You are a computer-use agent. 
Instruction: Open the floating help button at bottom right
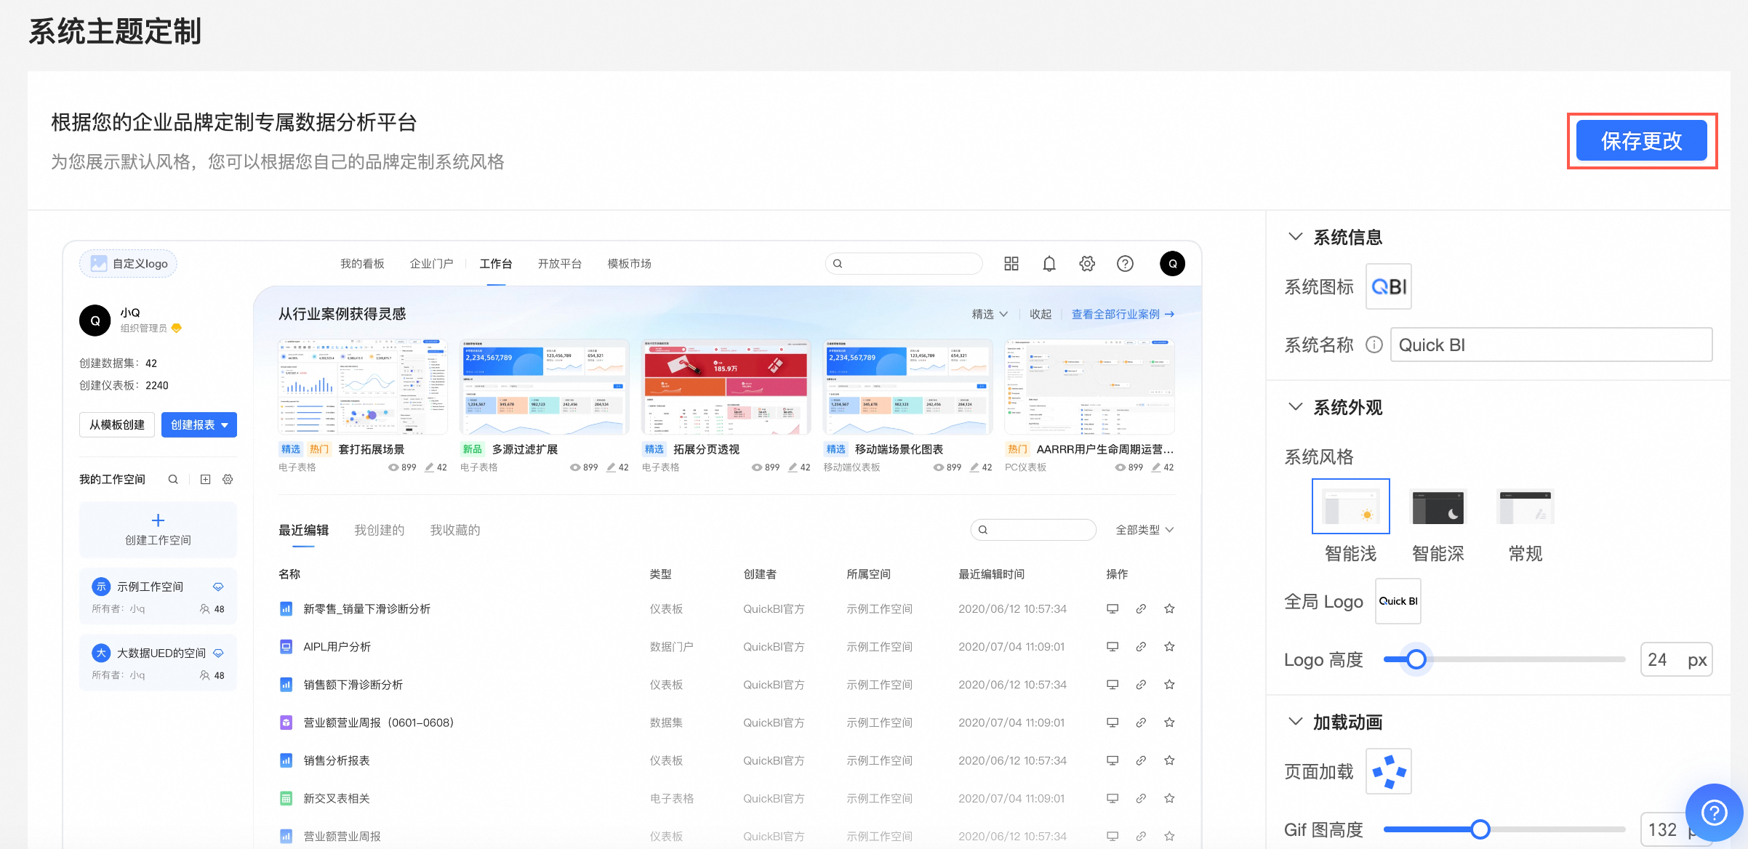(x=1714, y=812)
